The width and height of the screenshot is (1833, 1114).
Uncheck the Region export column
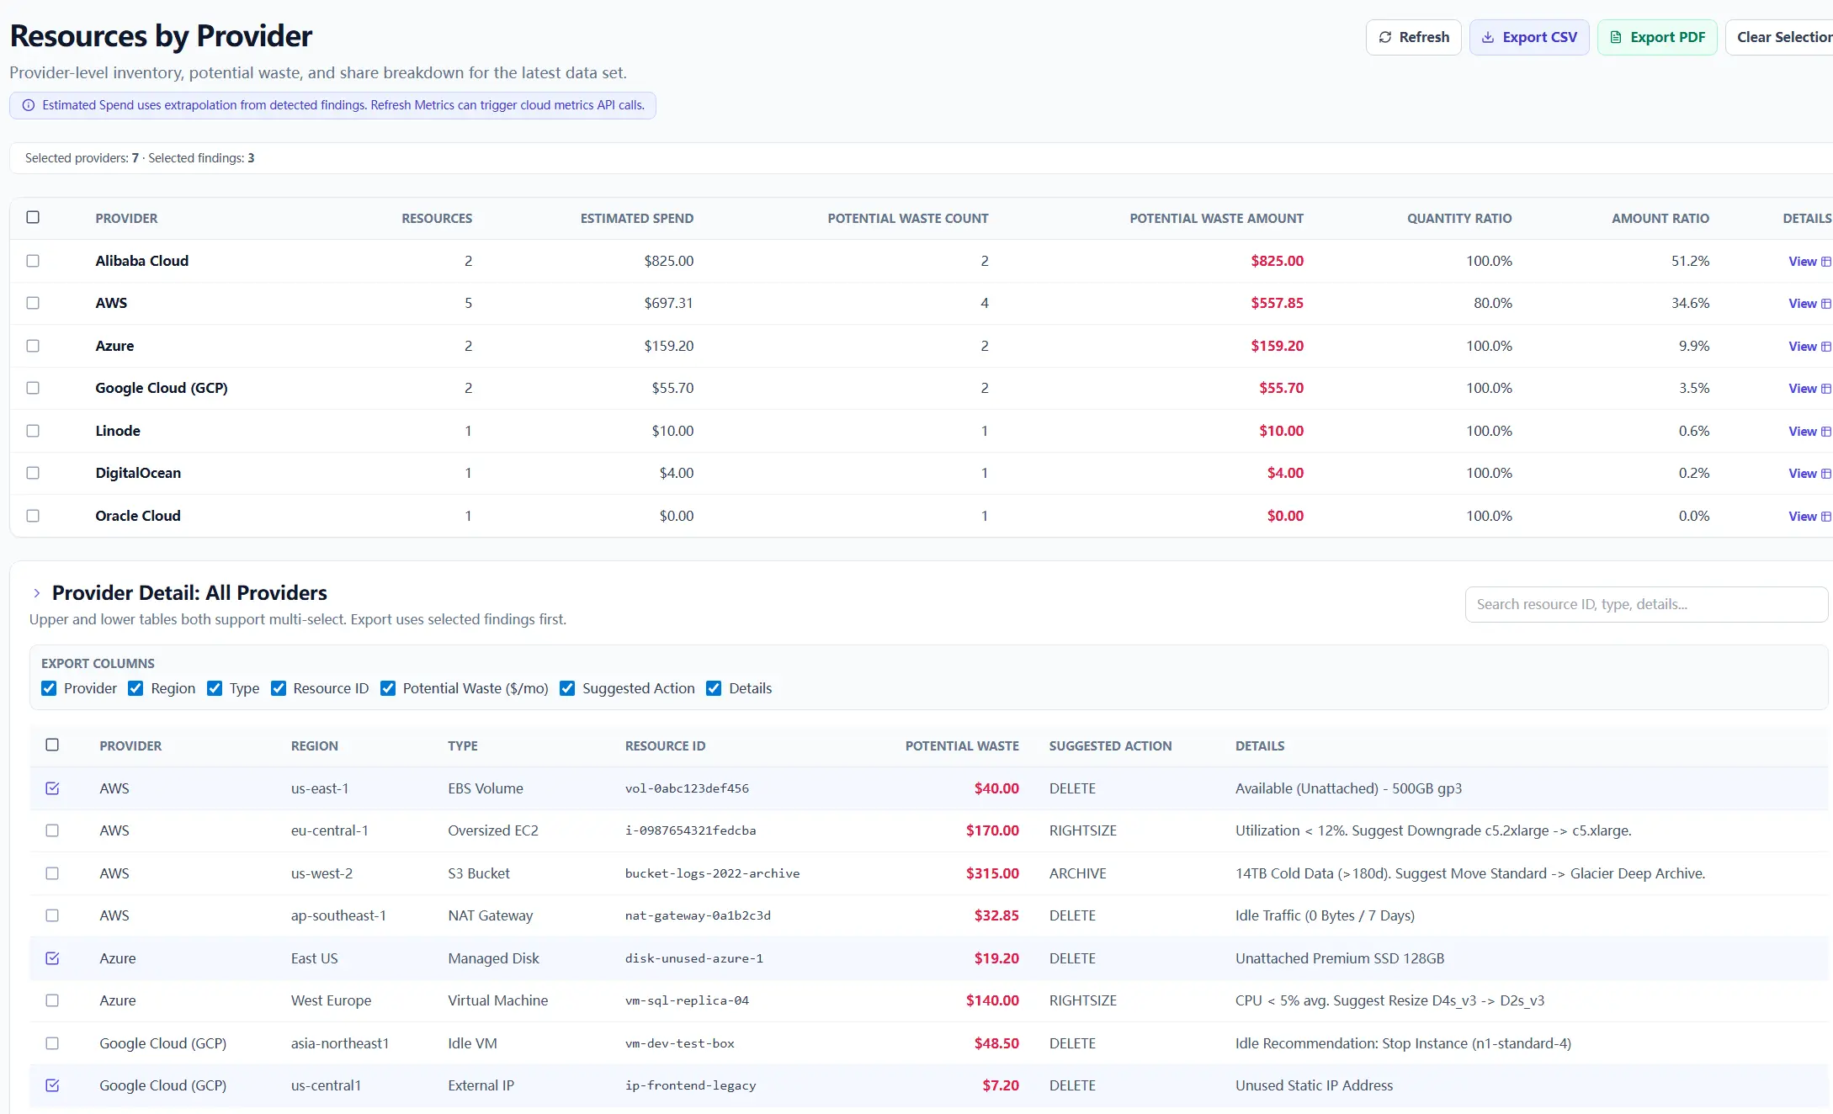135,688
